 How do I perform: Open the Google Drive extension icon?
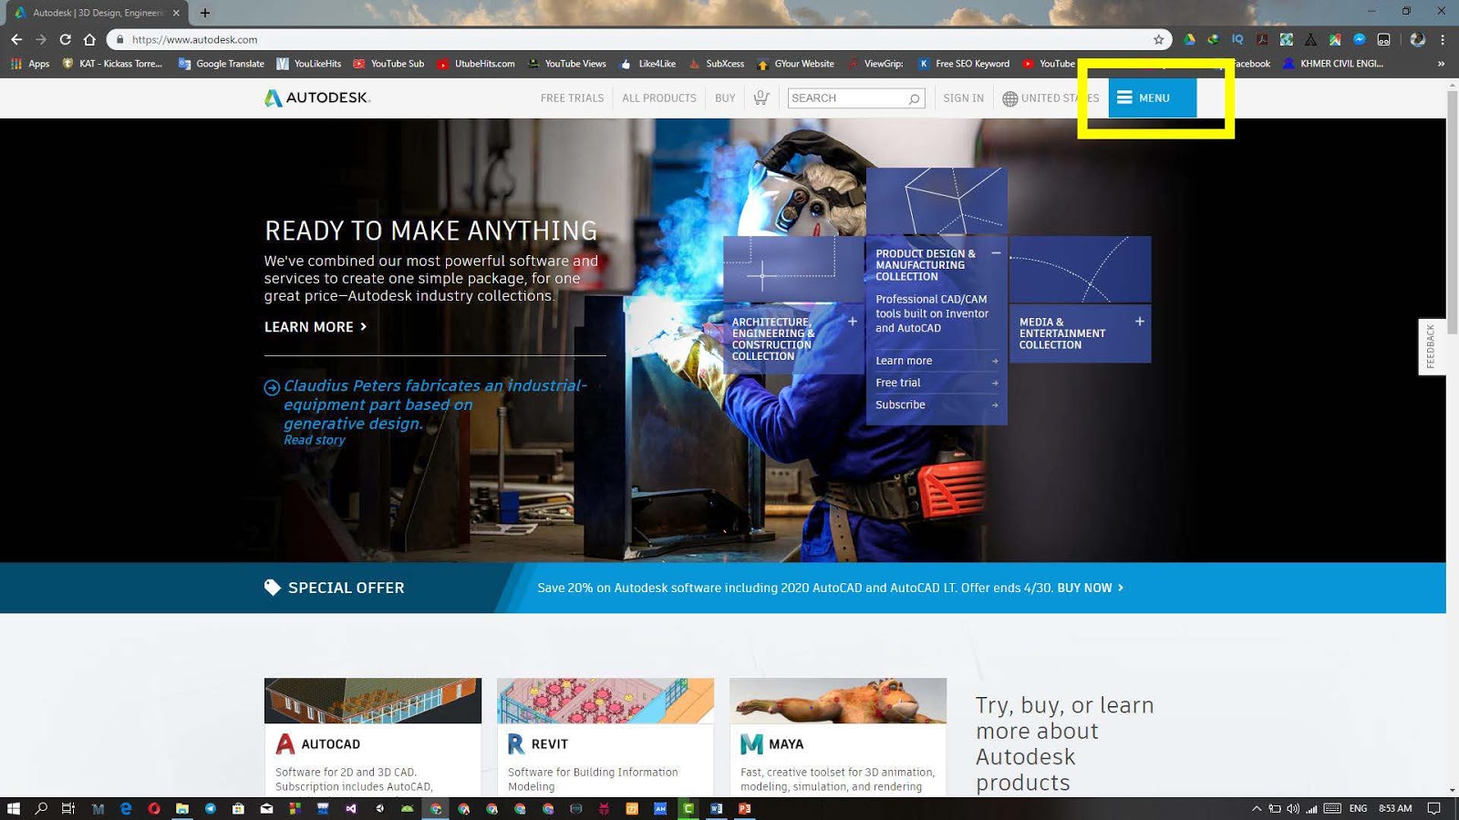[1189, 39]
